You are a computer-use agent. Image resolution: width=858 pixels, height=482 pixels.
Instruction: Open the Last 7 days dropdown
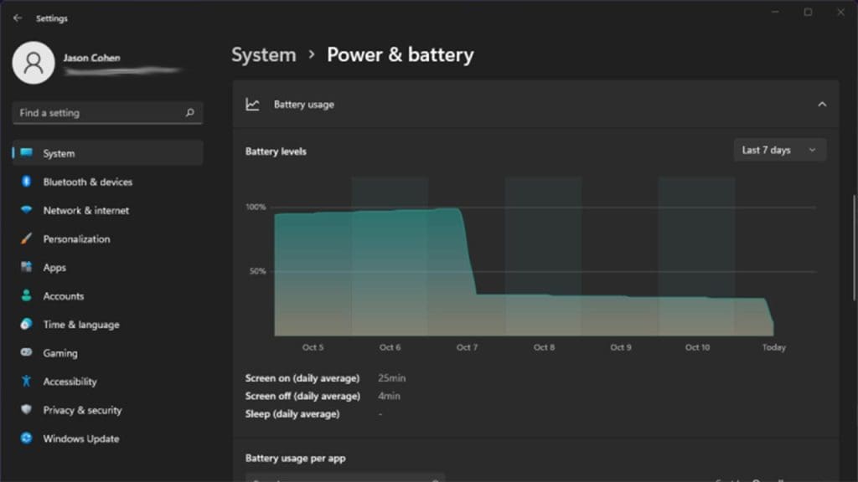point(778,150)
